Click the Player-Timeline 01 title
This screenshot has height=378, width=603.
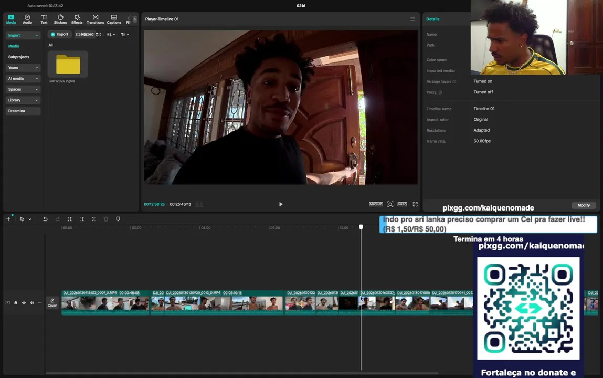pos(162,19)
